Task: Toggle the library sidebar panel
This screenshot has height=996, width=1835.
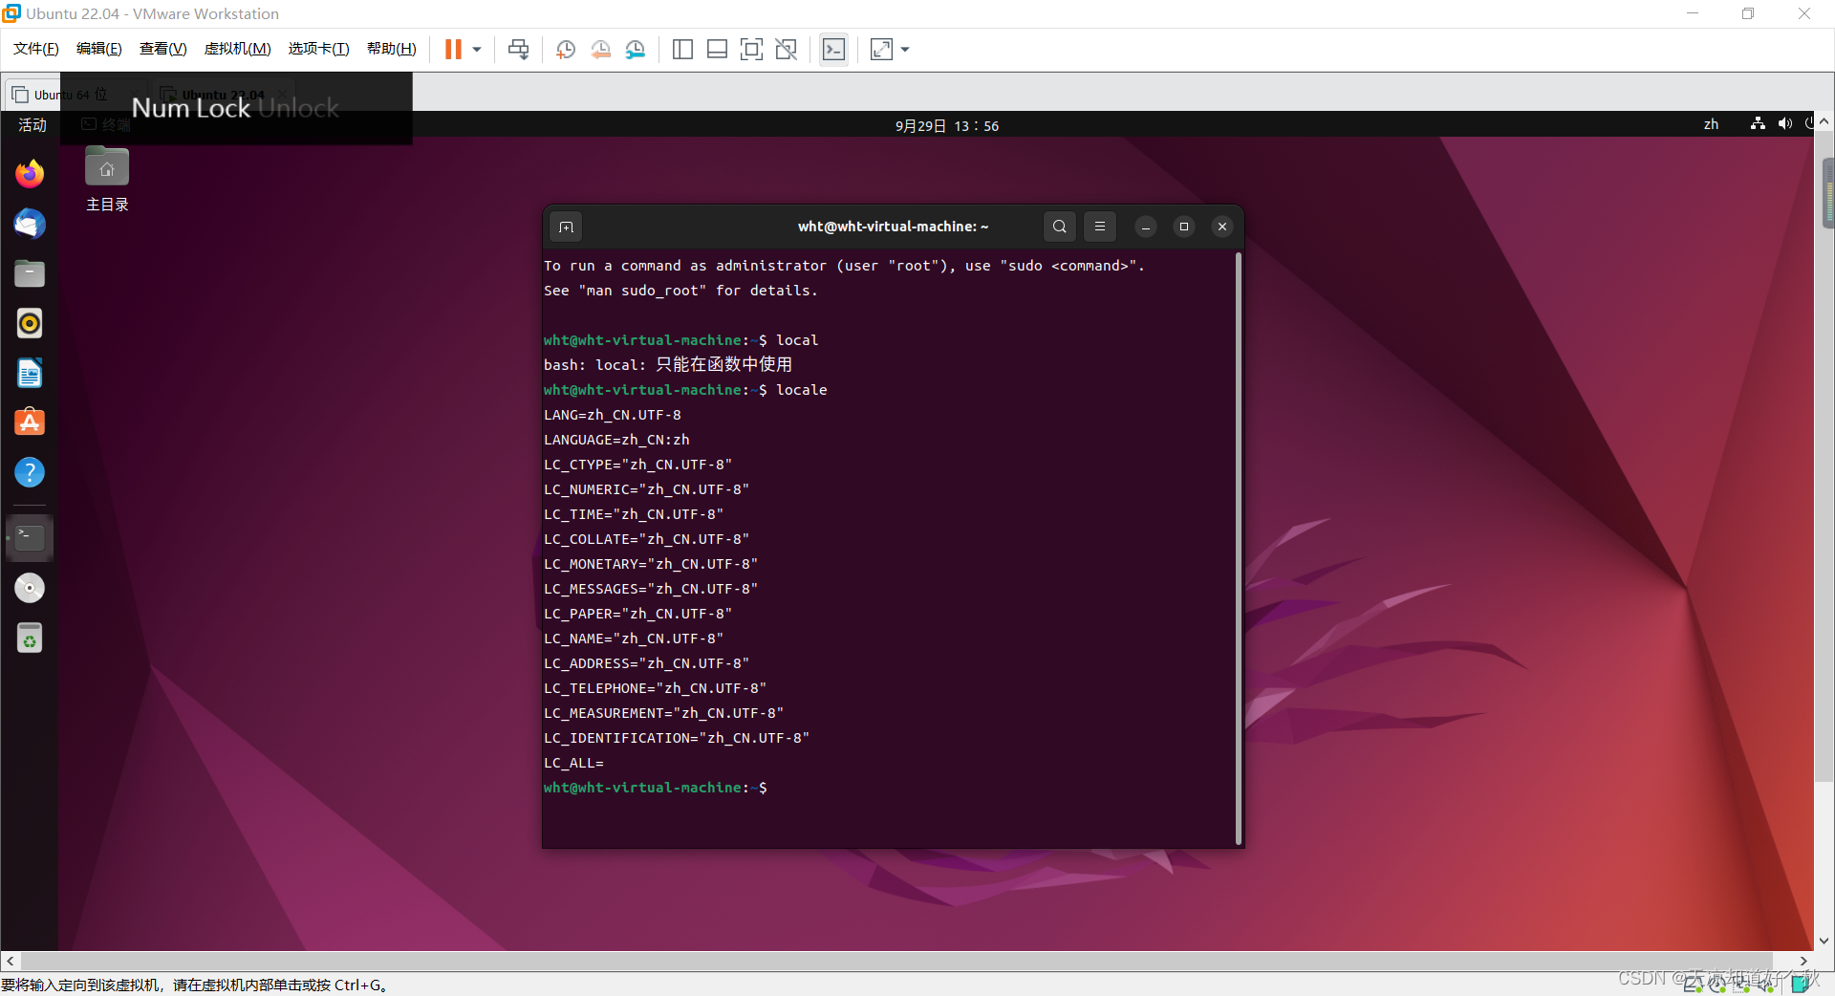Action: click(682, 50)
